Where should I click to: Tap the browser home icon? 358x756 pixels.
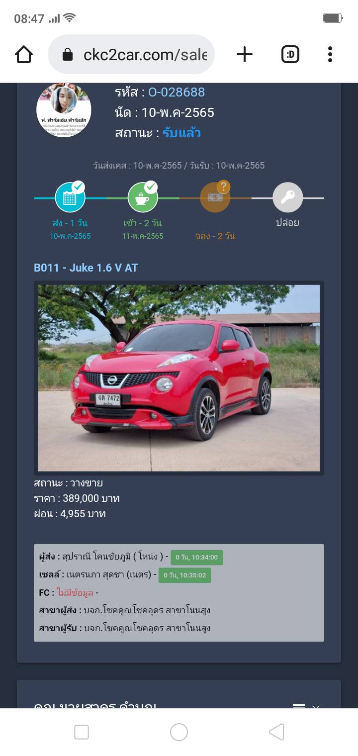pyautogui.click(x=24, y=54)
